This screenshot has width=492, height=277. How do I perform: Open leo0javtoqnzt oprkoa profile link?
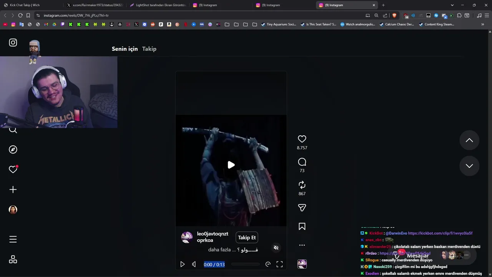pos(213,237)
